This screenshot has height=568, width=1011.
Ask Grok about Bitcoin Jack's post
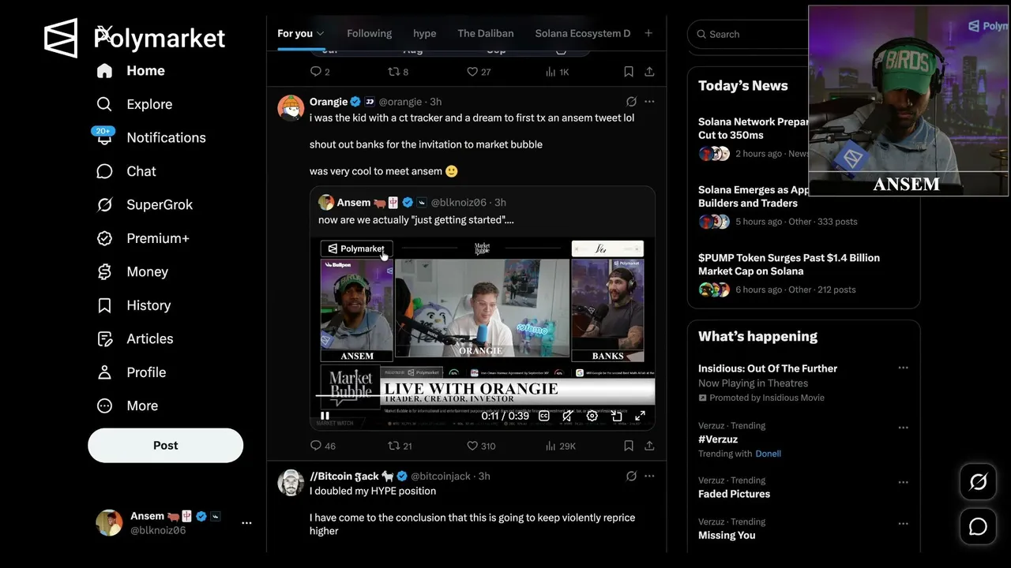(631, 476)
